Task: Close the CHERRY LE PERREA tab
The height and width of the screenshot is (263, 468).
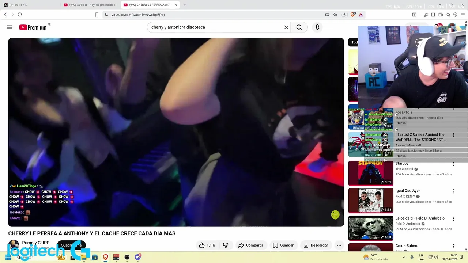Action: tap(175, 5)
